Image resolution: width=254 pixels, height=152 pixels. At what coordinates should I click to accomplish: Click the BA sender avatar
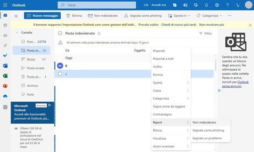tap(60, 66)
